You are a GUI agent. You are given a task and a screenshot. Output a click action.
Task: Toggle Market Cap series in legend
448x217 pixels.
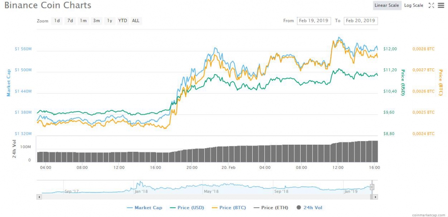coord(145,208)
